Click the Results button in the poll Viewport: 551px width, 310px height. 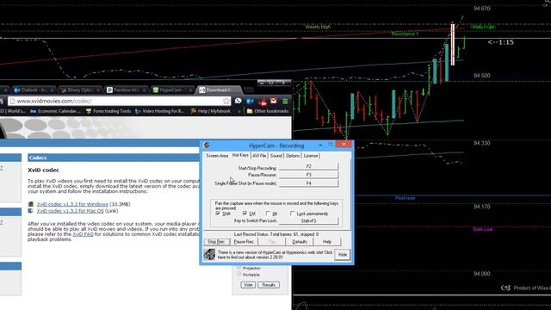[269, 285]
